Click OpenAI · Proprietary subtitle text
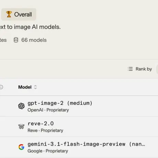158x158 pixels. click(x=48, y=110)
